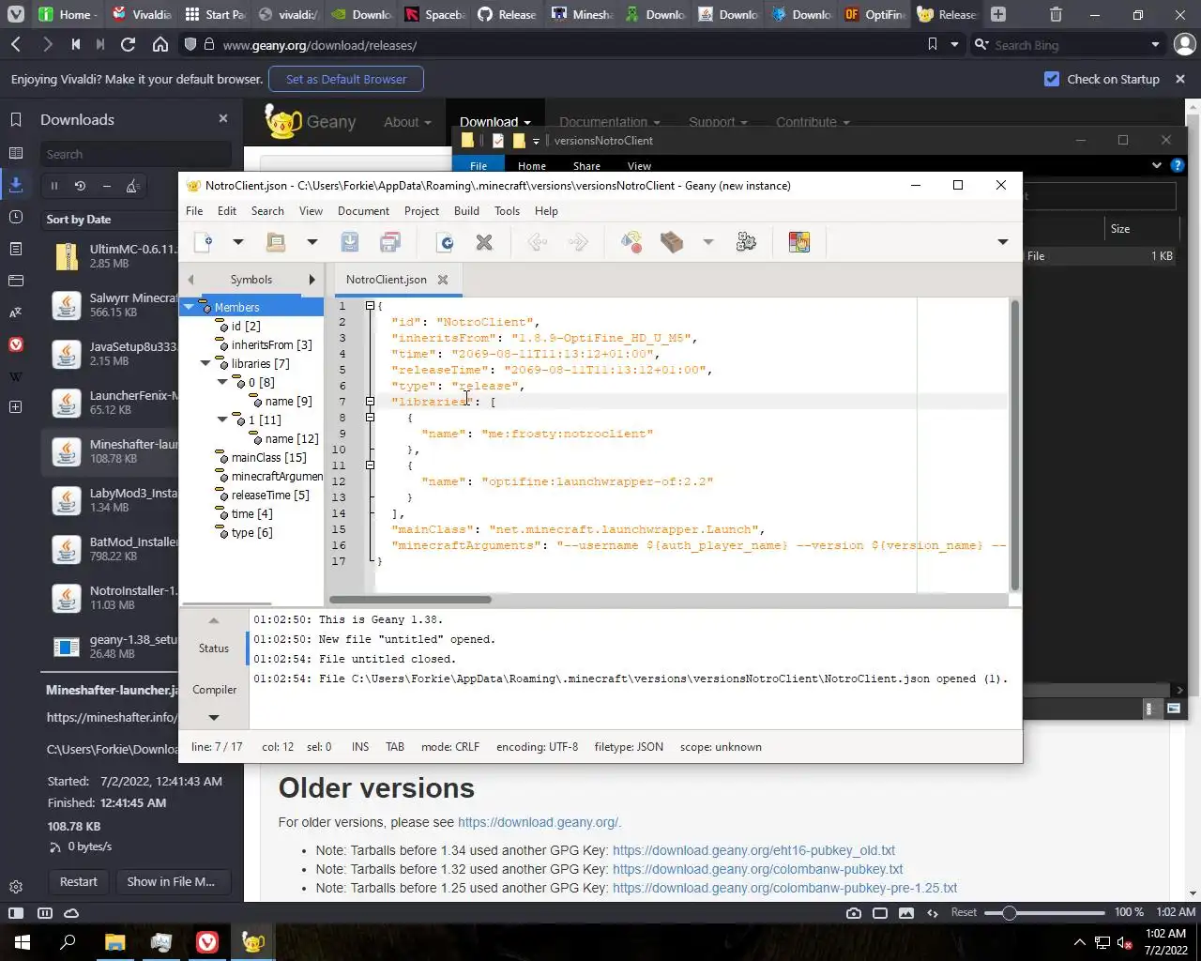Open Geany's File menu
1201x961 pixels.
[x=194, y=211]
